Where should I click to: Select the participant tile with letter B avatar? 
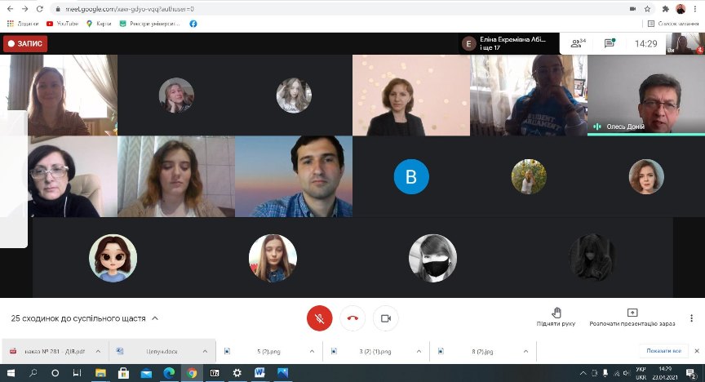(411, 176)
